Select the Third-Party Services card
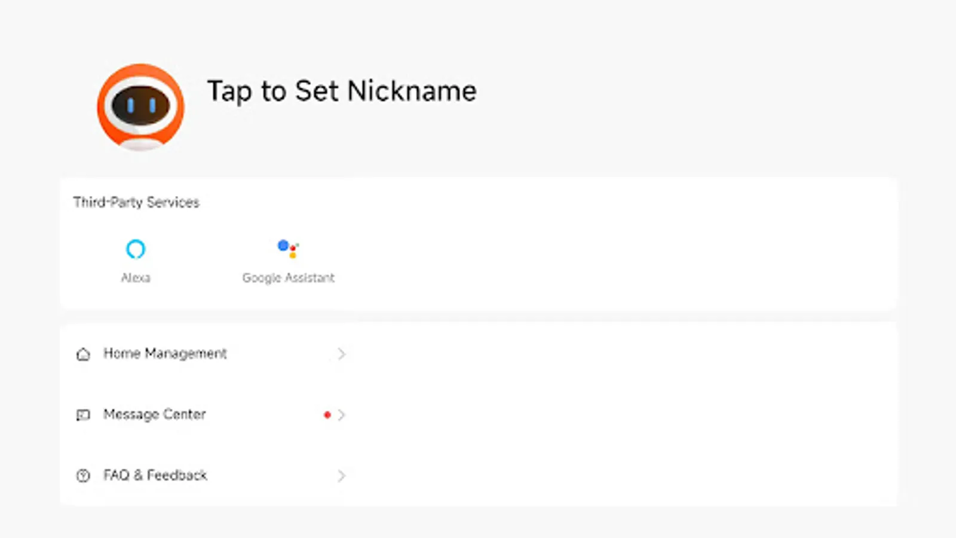 click(x=478, y=244)
